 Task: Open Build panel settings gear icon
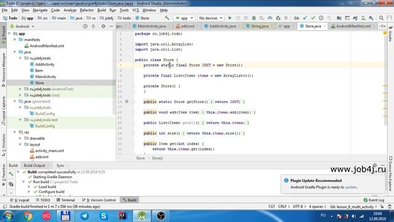[x=375, y=165]
